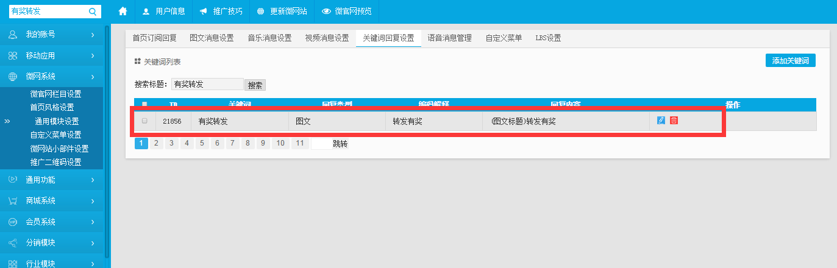
Task: Click the 微网系统 globe icon in sidebar
Action: pyautogui.click(x=13, y=76)
